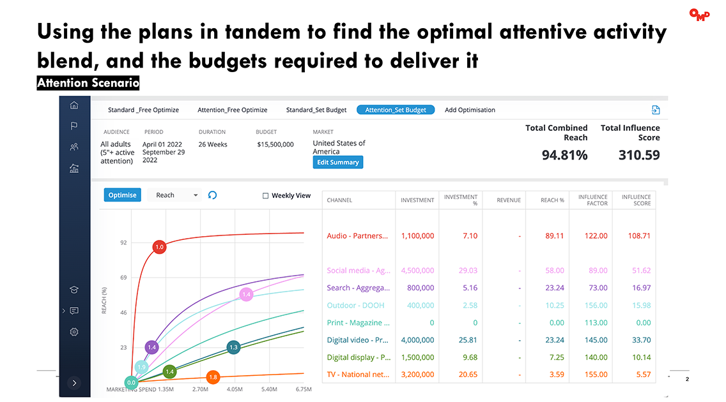Open the Flag section in the sidebar

click(73, 126)
